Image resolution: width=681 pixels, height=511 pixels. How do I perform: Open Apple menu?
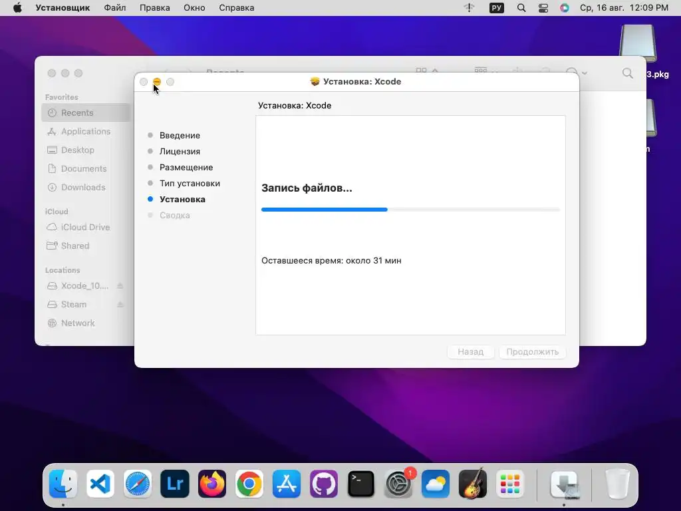17,8
